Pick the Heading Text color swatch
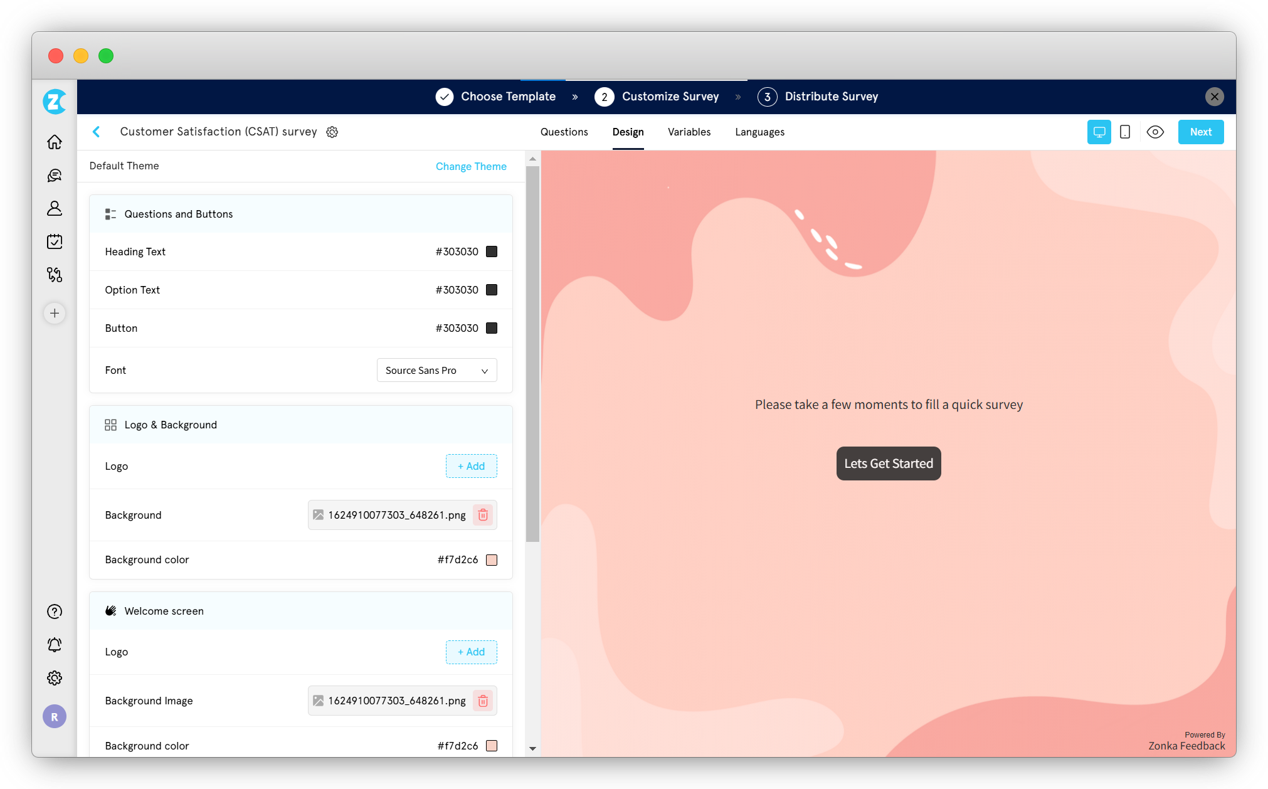The width and height of the screenshot is (1268, 789). coord(492,251)
